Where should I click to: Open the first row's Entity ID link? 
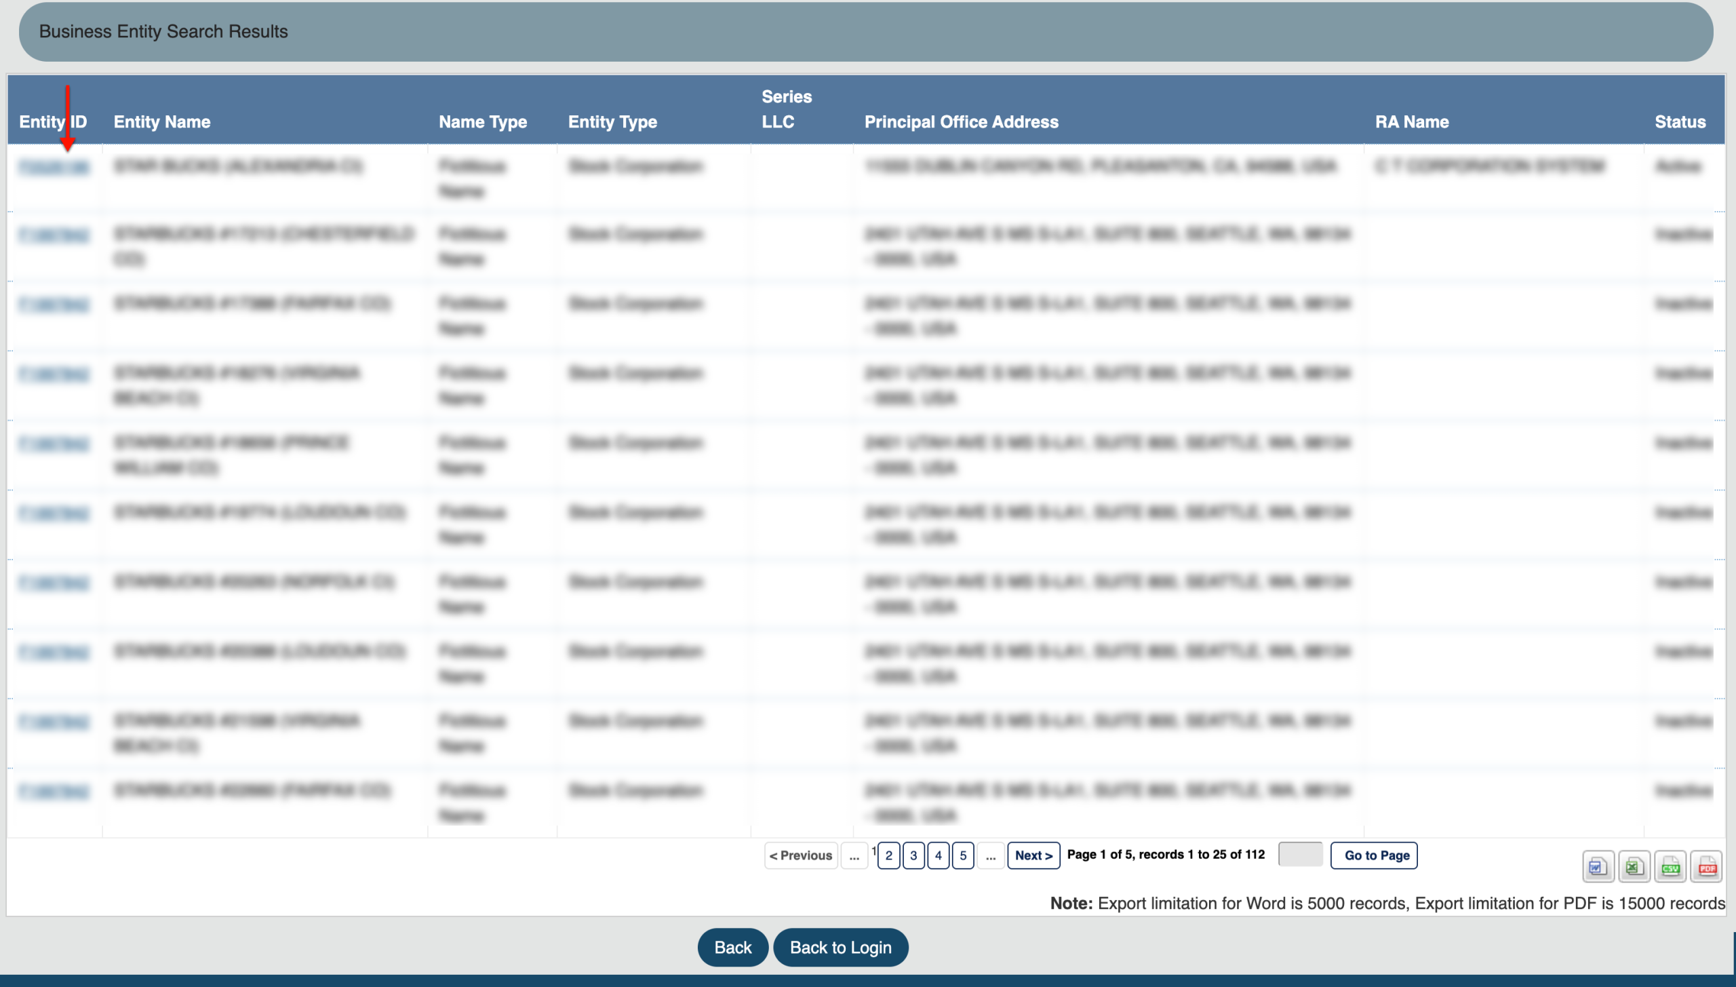tap(54, 167)
